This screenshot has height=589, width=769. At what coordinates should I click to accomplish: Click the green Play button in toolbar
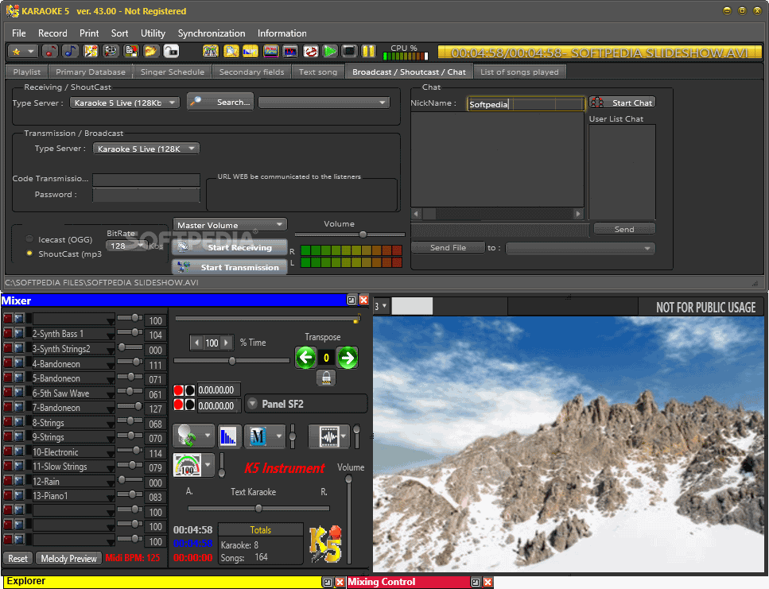pyautogui.click(x=331, y=51)
